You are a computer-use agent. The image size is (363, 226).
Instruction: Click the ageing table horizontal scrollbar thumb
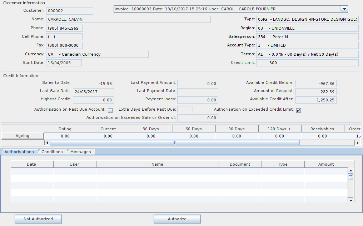[x=174, y=143]
